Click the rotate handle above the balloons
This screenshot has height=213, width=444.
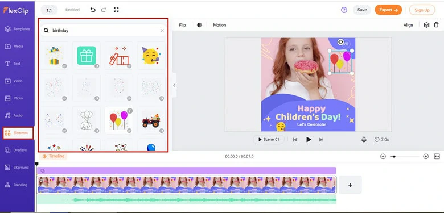(340, 42)
